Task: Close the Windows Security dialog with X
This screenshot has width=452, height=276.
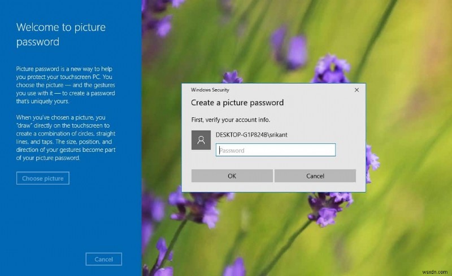Action: (x=357, y=90)
